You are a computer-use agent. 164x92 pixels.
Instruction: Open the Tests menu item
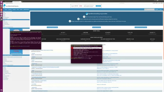tap(18, 10)
